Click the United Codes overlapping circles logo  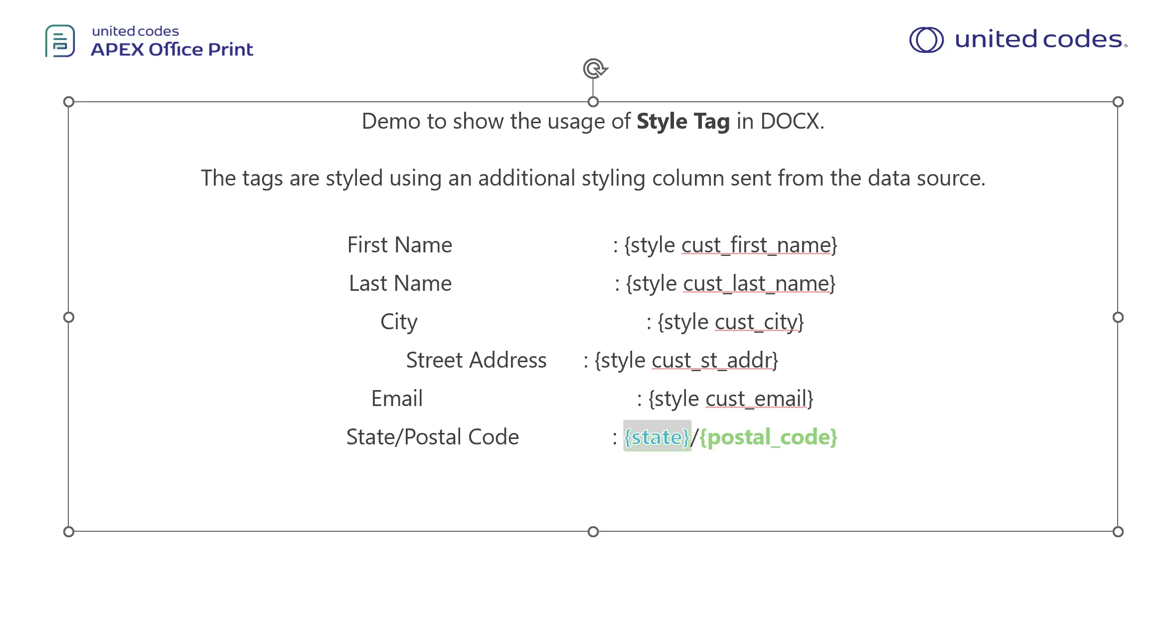tap(926, 40)
